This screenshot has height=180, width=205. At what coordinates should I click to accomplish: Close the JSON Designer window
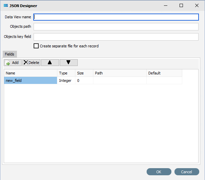point(197,5)
